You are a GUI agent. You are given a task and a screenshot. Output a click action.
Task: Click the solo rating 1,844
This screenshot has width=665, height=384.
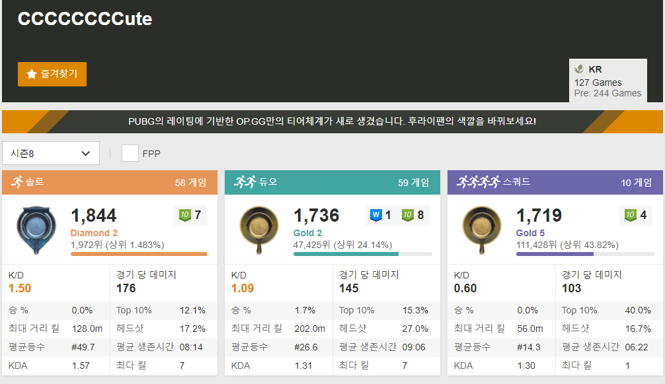tap(94, 216)
